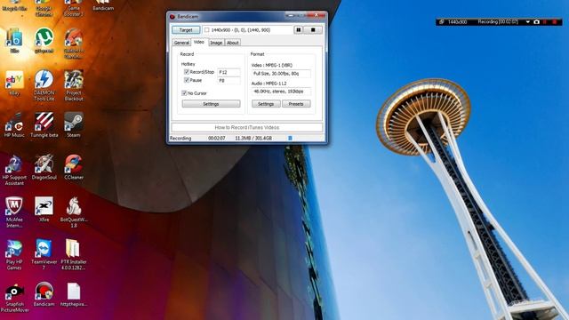Open How to Record iTunes Videos link
The height and width of the screenshot is (320, 569).
(247, 127)
